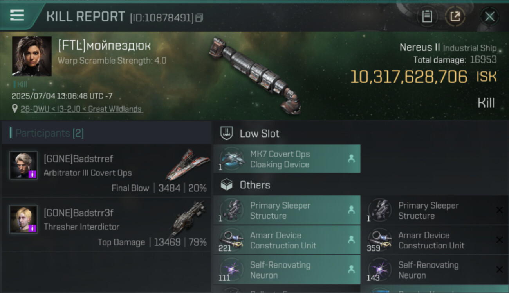The height and width of the screenshot is (293, 509).
Task: Click the Others section cube icon
Action: tap(226, 185)
